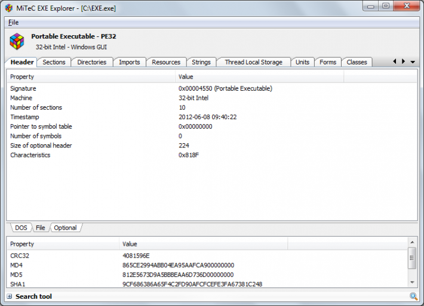Viewport: 424px width, 306px height.
Task: Switch to the Directories tab
Action: coord(92,62)
